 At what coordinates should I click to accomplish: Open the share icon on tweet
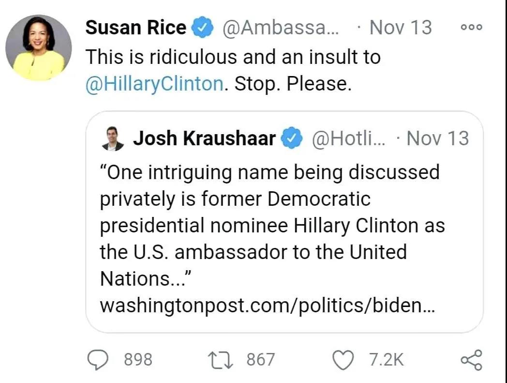click(x=471, y=360)
